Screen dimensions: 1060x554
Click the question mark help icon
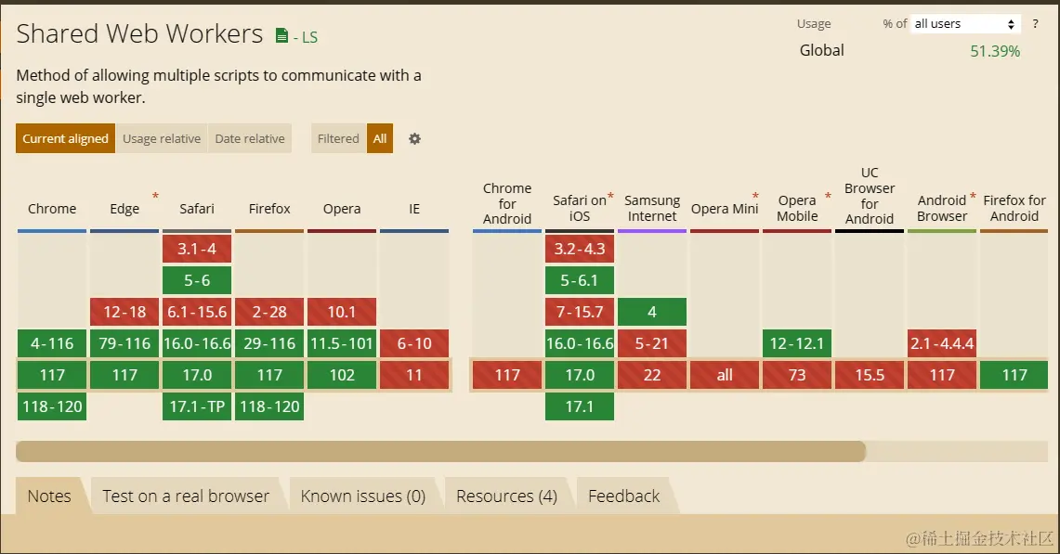pyautogui.click(x=1035, y=23)
